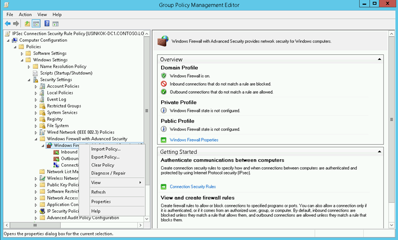Click tree pane vertical scroll down arrow
This screenshot has width=398, height=240.
pyautogui.click(x=147, y=219)
